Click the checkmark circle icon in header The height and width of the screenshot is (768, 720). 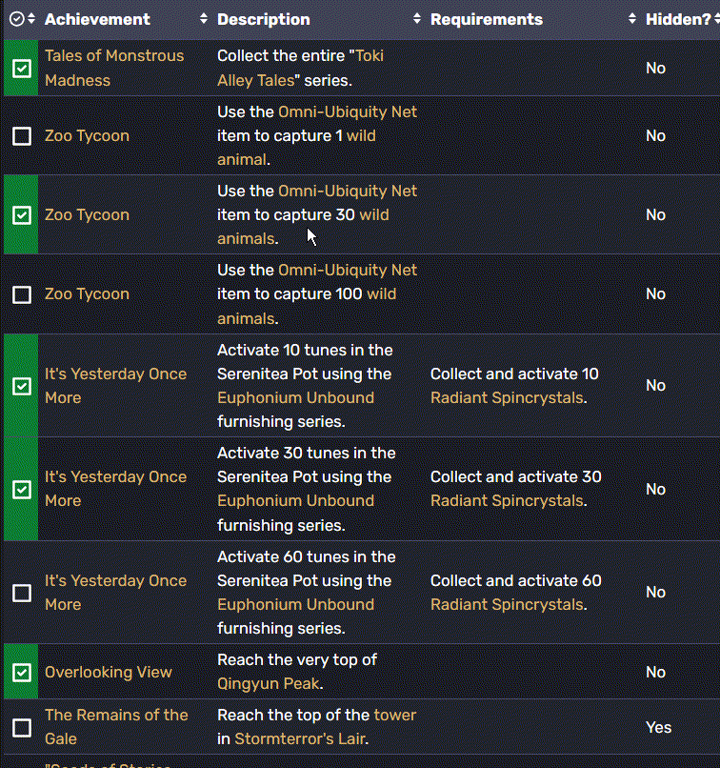(x=16, y=19)
